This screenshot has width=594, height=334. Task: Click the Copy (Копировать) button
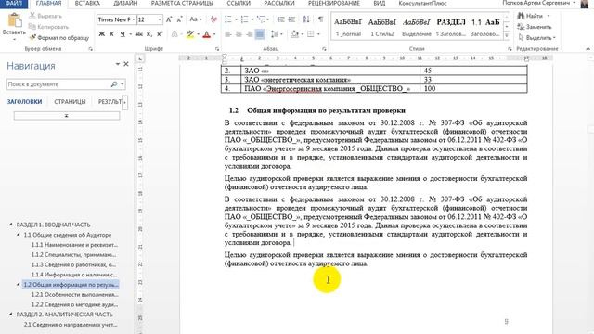(49, 27)
